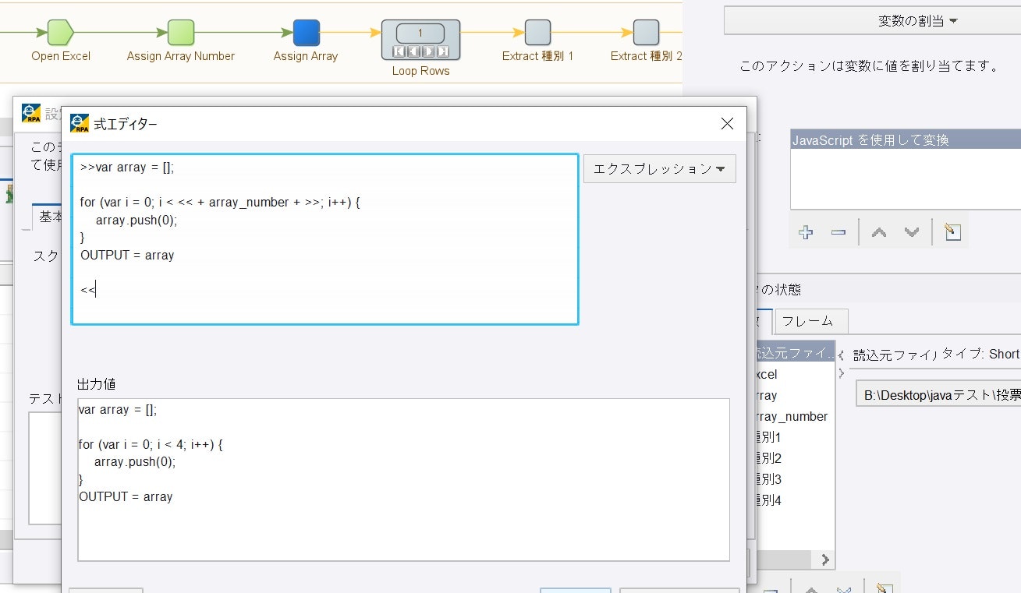
Task: Select the Assign Array Number step node
Action: click(x=181, y=33)
